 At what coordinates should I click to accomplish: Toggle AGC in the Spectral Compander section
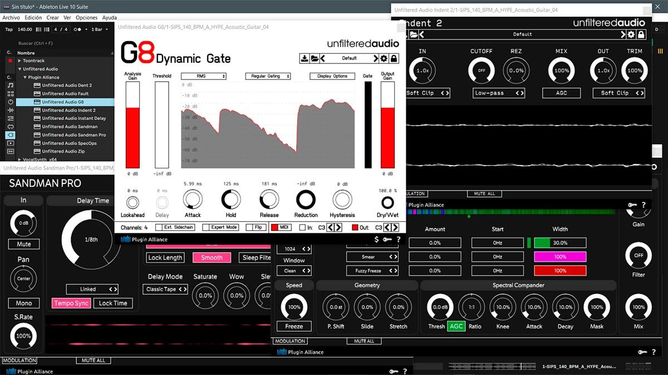coord(456,327)
